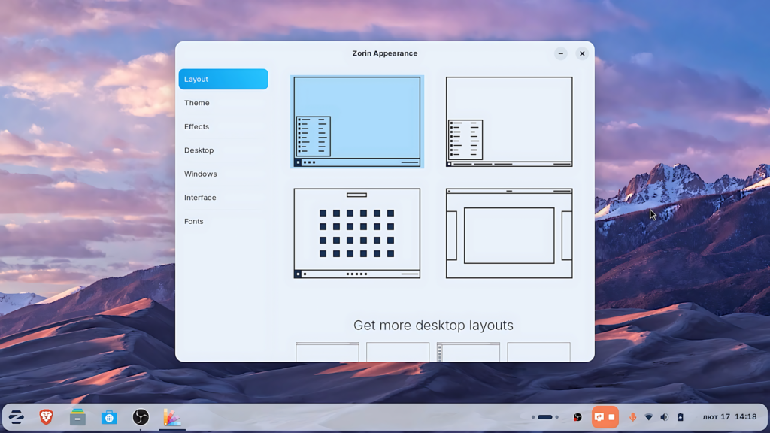
Task: Click the Get more desktop layouts heading
Action: [x=433, y=325]
